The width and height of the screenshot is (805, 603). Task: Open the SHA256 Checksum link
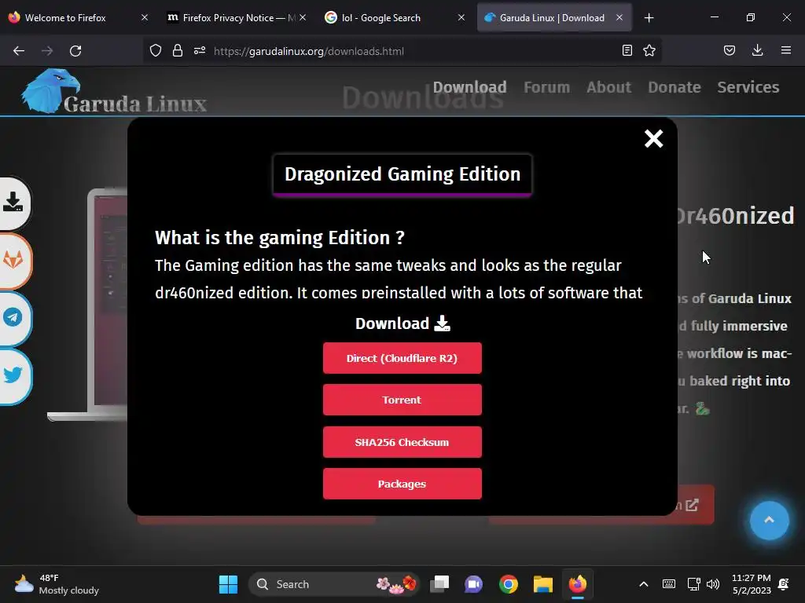(402, 442)
